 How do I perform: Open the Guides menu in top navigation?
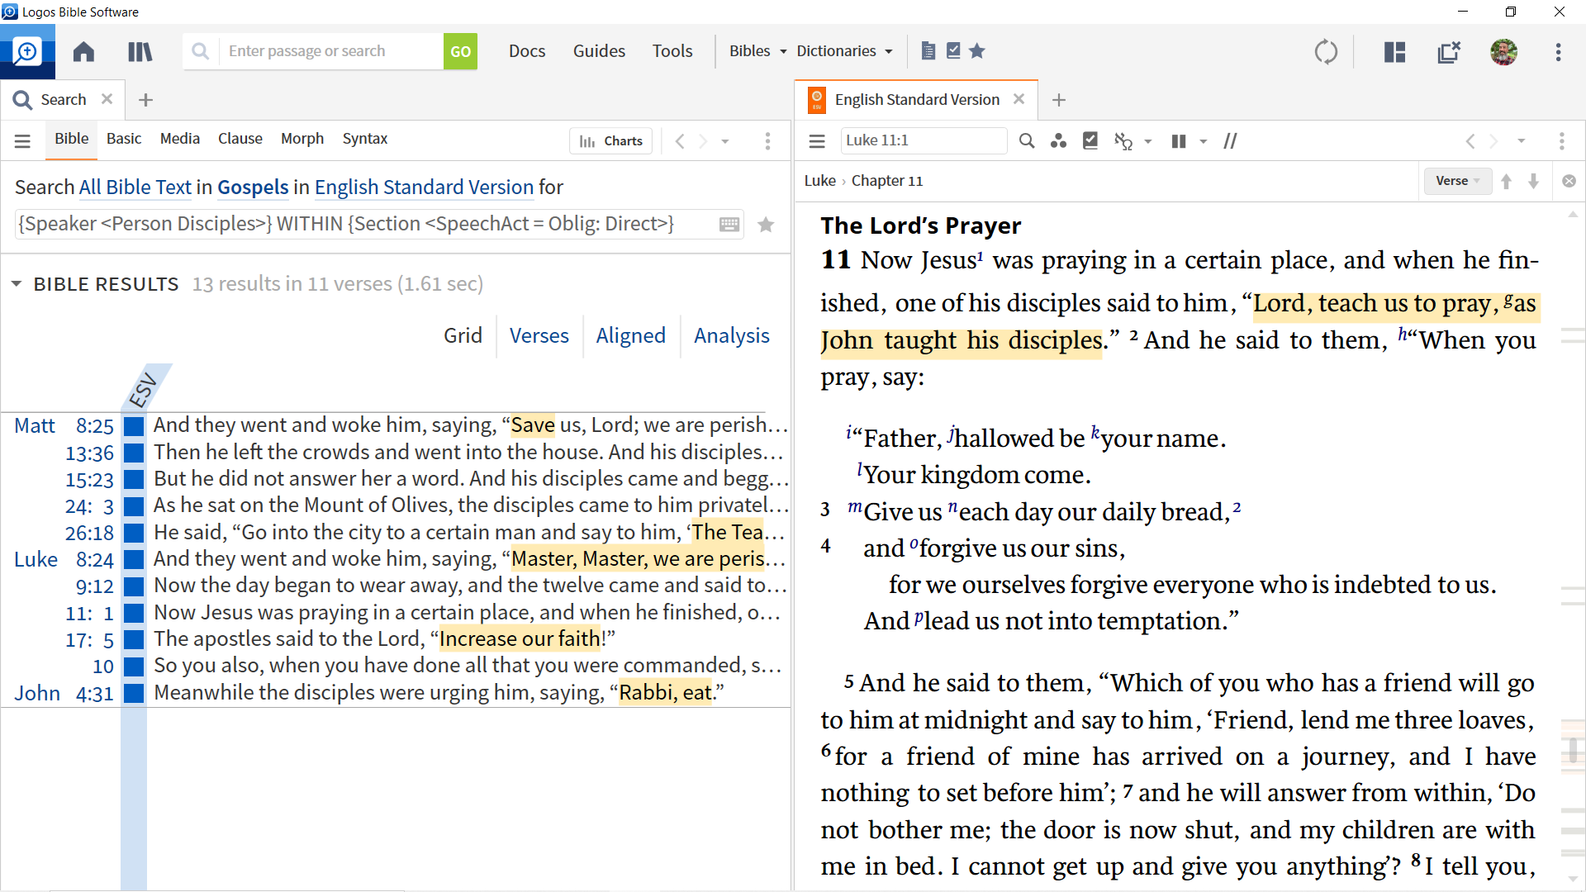click(597, 50)
